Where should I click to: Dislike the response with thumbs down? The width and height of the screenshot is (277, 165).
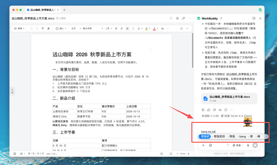click(x=214, y=110)
